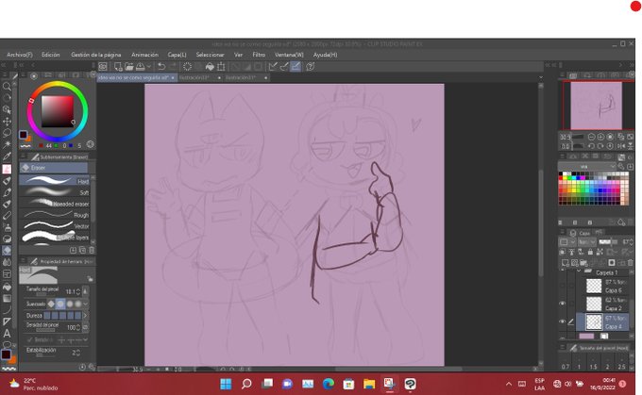Toggle visibility eye of Capa 4
Screen dimensions: 642x395
tap(562, 321)
